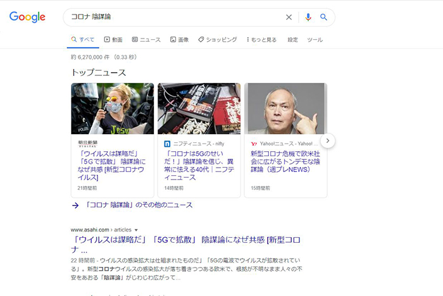Submit search with magnifier icon
Screen dimensions: 443x296
[323, 17]
